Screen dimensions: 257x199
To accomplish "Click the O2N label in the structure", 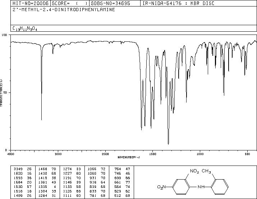I will click(162, 187).
